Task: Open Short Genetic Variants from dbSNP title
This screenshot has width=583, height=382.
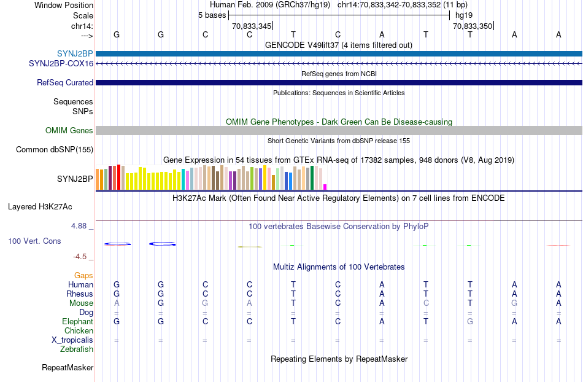Action: (339, 141)
